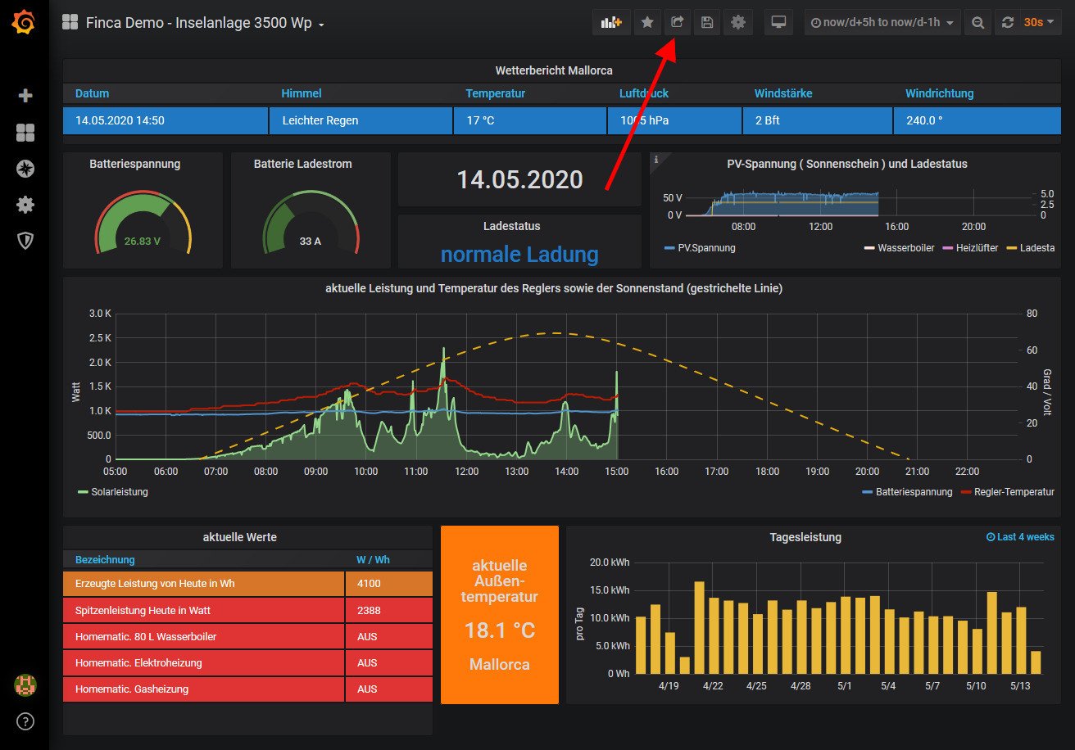Viewport: 1075px width, 750px height.
Task: Open the time range picker dropdown
Action: click(882, 23)
